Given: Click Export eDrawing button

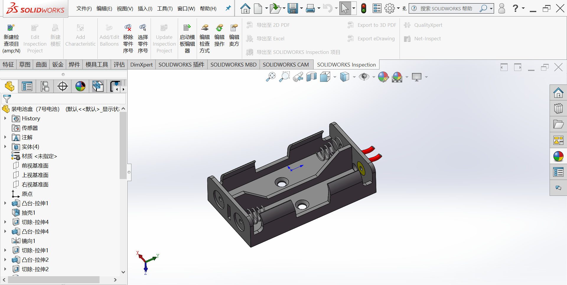Looking at the screenshot, I should coord(371,39).
